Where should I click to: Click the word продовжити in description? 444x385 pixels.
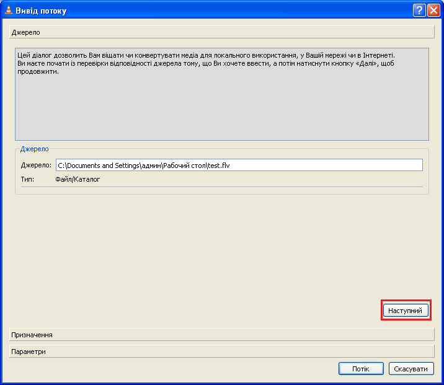coord(38,72)
